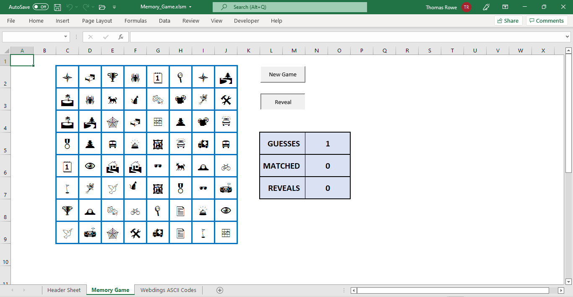Flip the sunglasses card in cell G6
573x297 pixels.
158,166
